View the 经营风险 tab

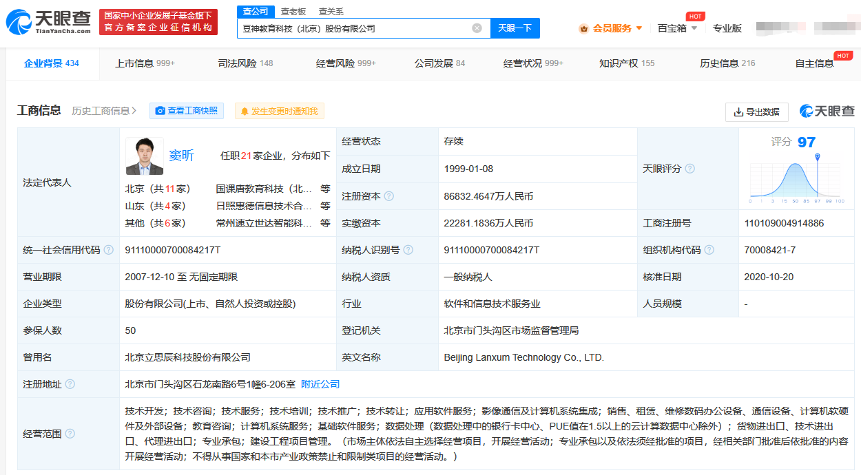(x=346, y=63)
